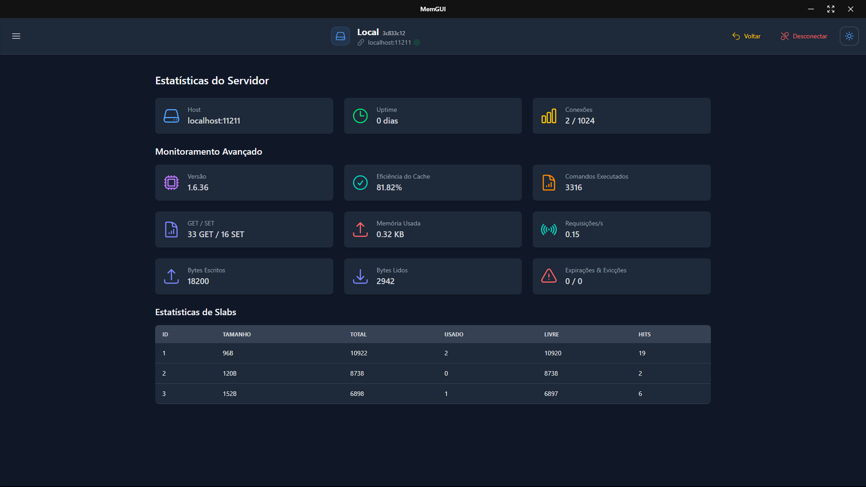Screen dimensions: 866x487
Task: Click the USADO column header
Action: pos(454,335)
